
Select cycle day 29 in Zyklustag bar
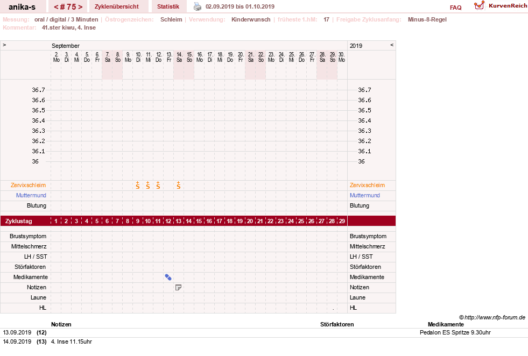[342, 221]
